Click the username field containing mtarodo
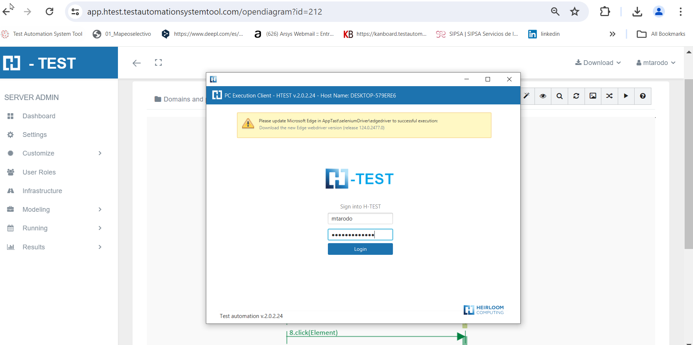 (x=360, y=219)
